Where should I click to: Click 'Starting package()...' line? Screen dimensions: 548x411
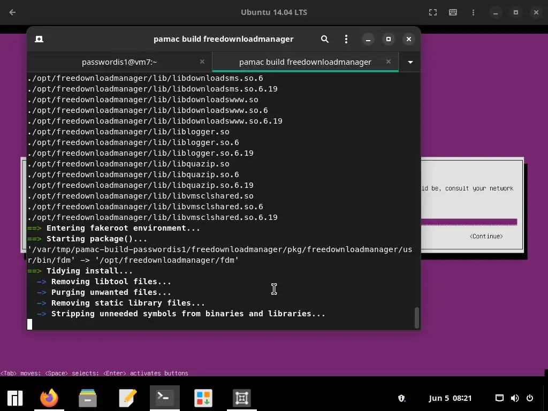click(97, 239)
